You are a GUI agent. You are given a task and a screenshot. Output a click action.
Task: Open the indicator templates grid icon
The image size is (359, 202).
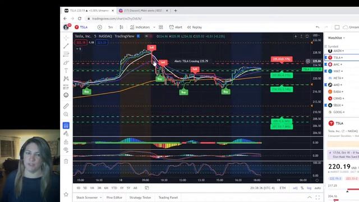[x=161, y=27]
